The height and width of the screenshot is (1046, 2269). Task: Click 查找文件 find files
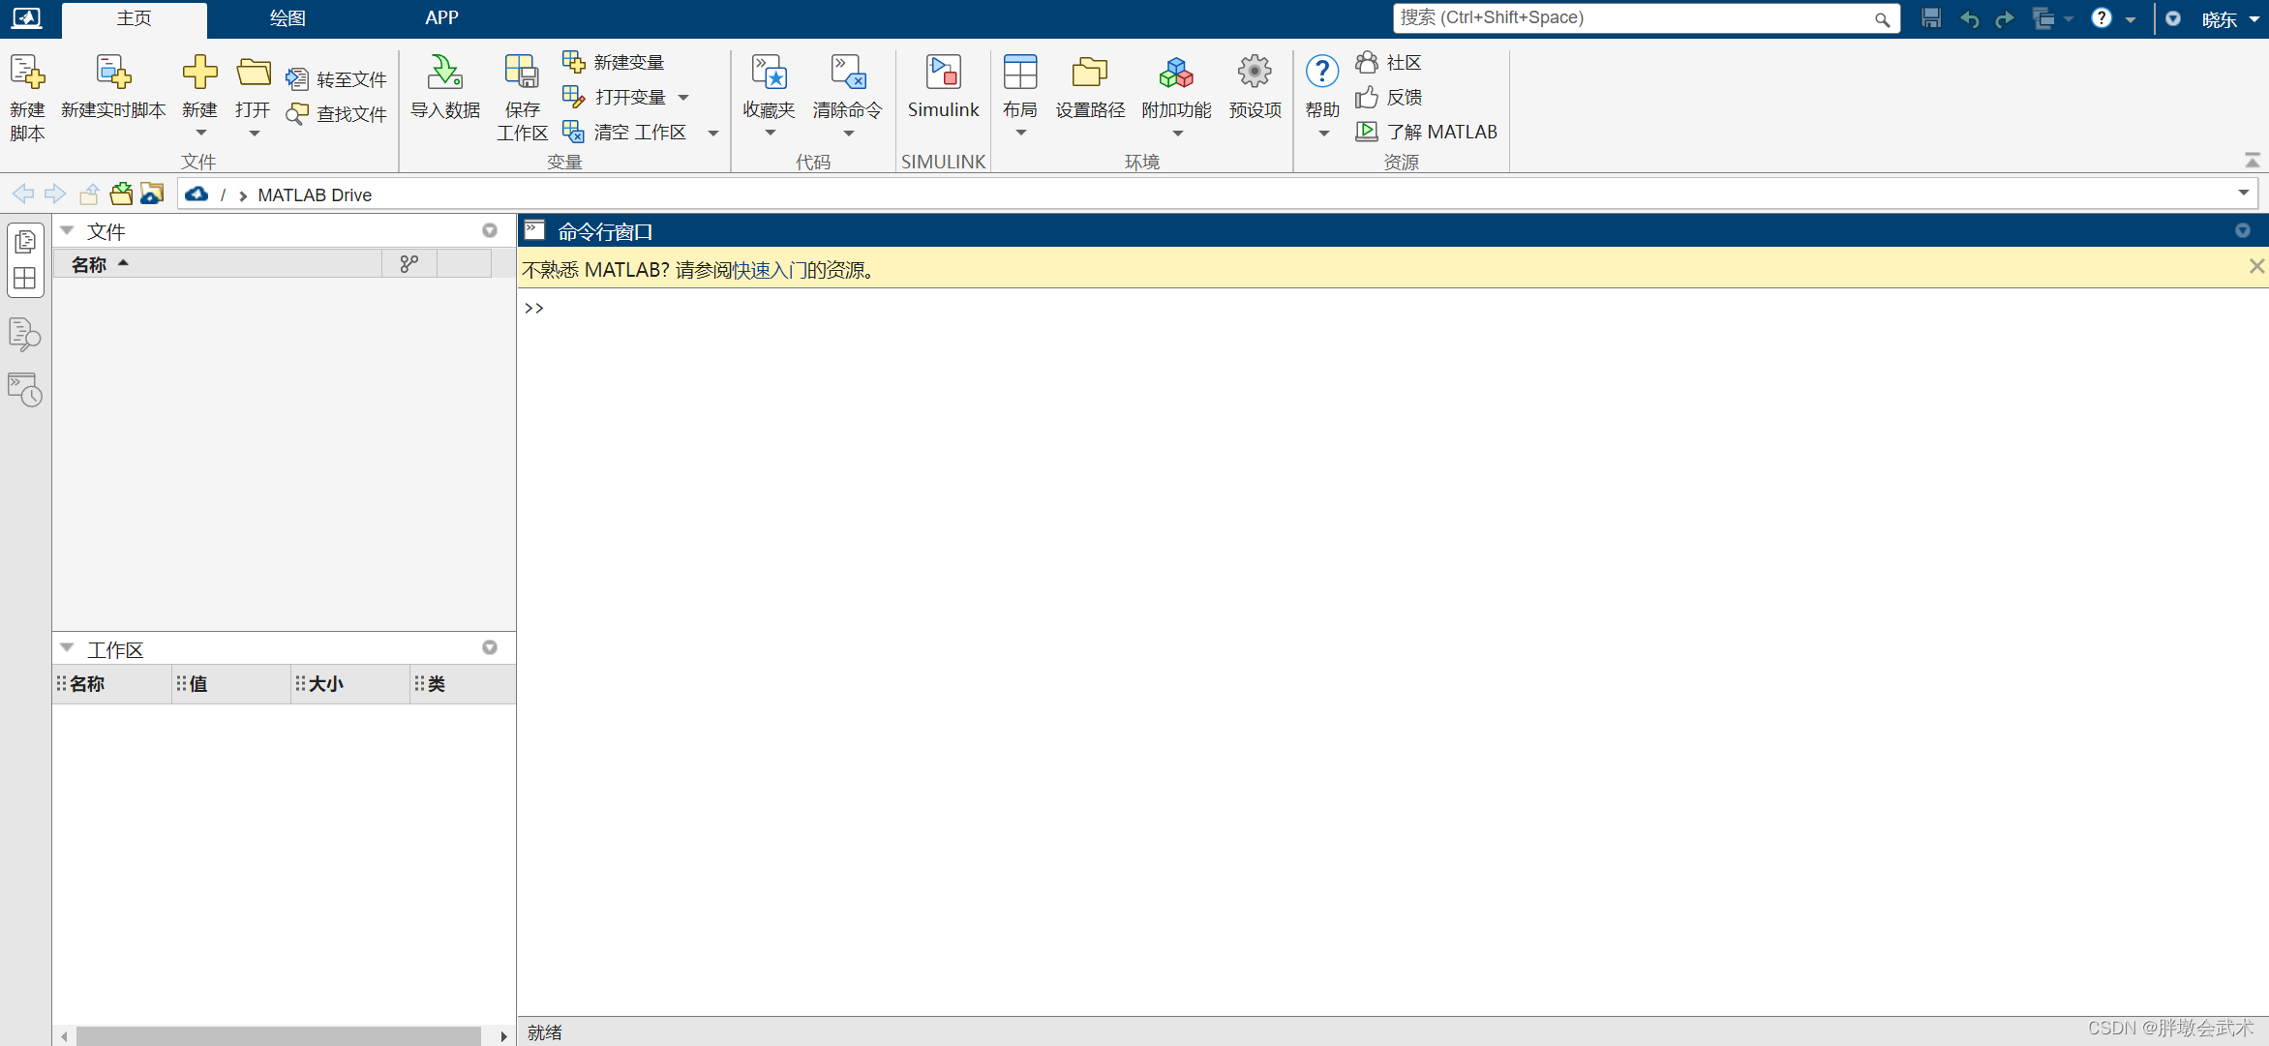coord(337,114)
